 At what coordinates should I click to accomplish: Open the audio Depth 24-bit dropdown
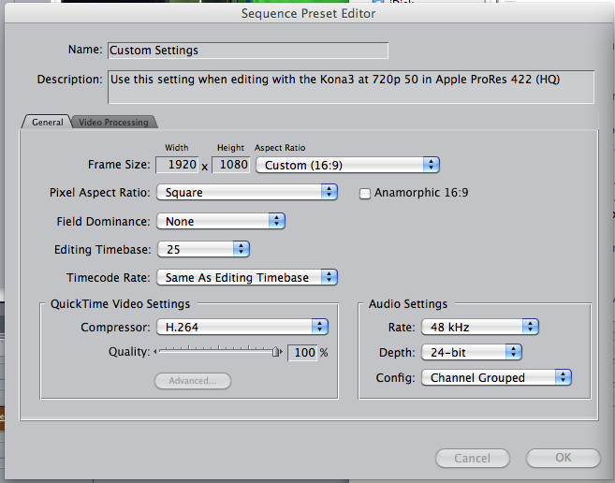[x=472, y=352]
